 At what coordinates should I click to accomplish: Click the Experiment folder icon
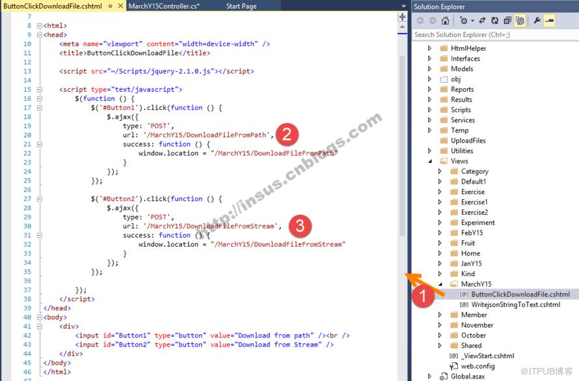click(454, 223)
